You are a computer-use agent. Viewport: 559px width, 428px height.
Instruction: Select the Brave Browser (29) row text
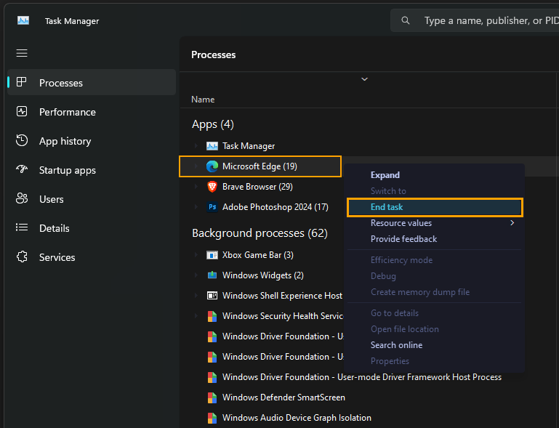click(x=257, y=187)
